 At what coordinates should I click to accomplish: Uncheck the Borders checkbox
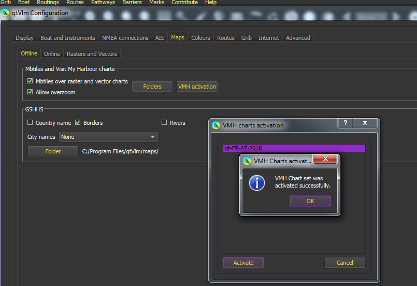78,123
